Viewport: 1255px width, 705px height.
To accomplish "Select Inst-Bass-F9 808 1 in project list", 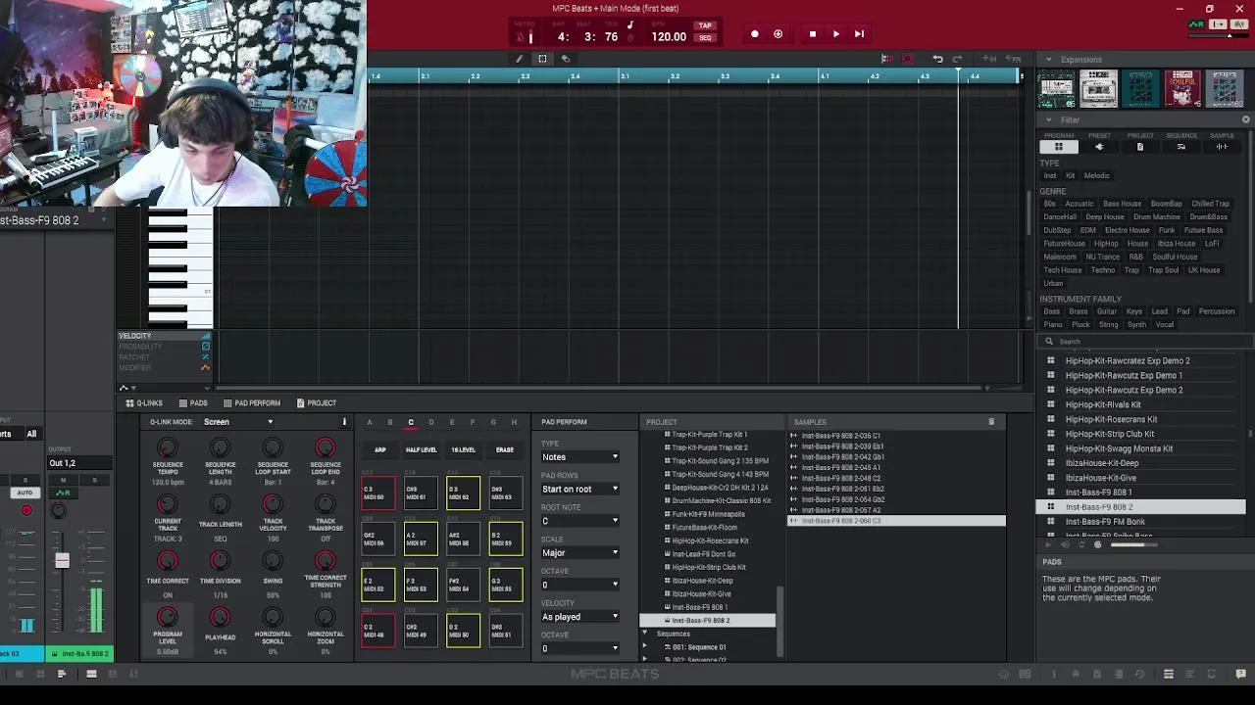I will coord(700,607).
